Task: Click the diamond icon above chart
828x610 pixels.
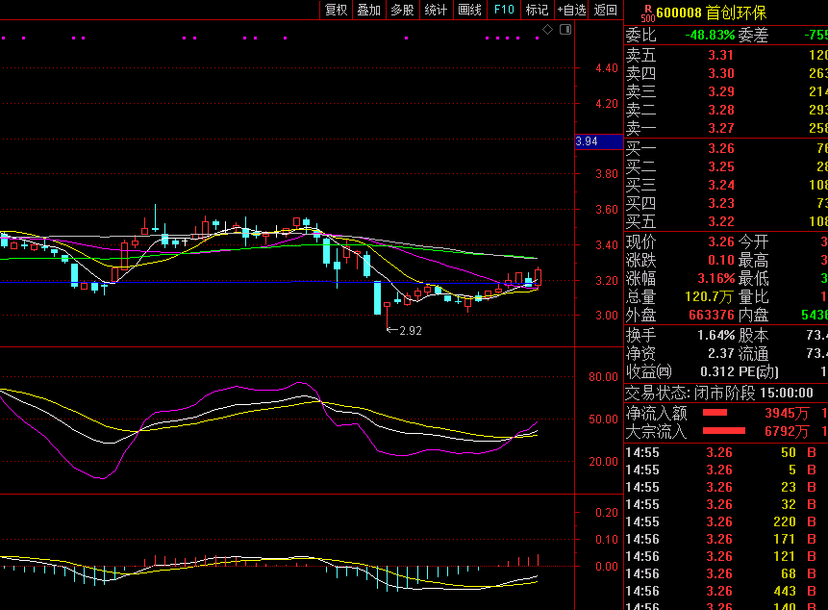Action: point(547,30)
